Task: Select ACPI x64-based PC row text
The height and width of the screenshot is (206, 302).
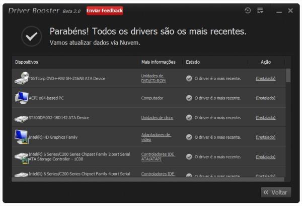Action: coord(46,98)
